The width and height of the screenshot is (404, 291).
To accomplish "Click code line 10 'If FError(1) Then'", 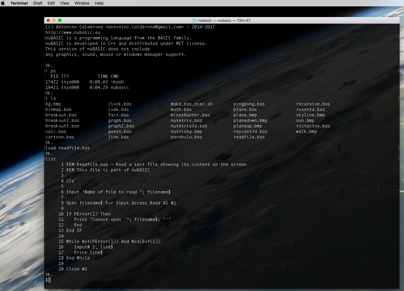I will (85, 214).
